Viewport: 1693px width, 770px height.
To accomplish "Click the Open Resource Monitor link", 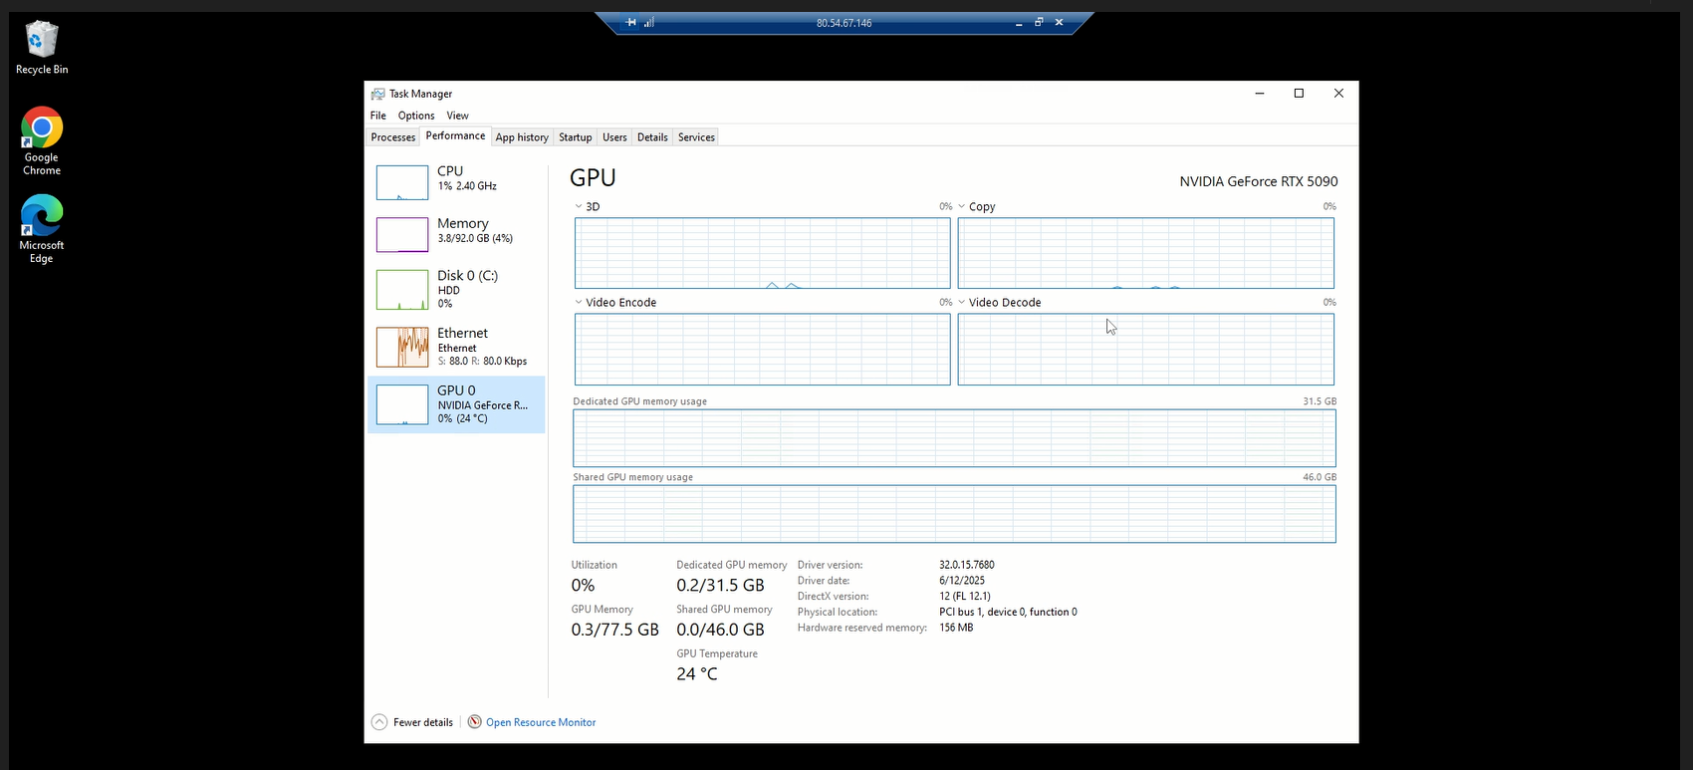I will [x=541, y=722].
